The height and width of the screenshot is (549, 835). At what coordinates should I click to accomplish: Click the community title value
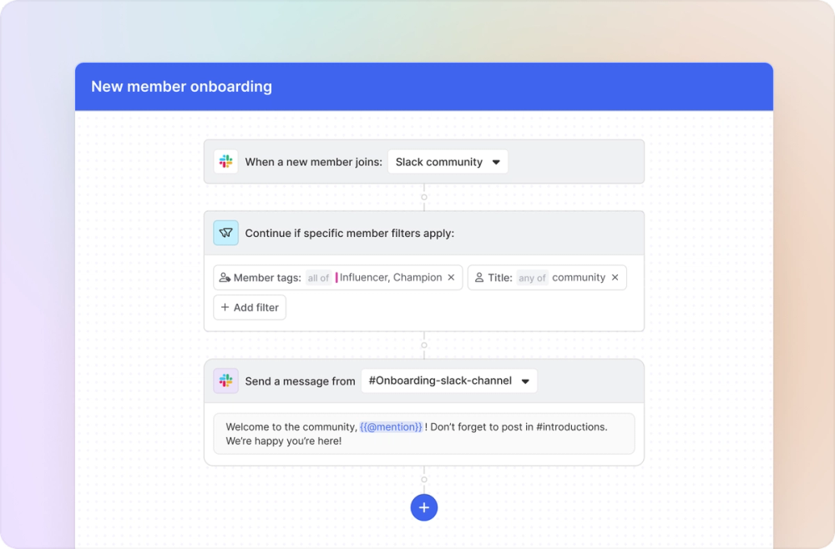pos(579,278)
